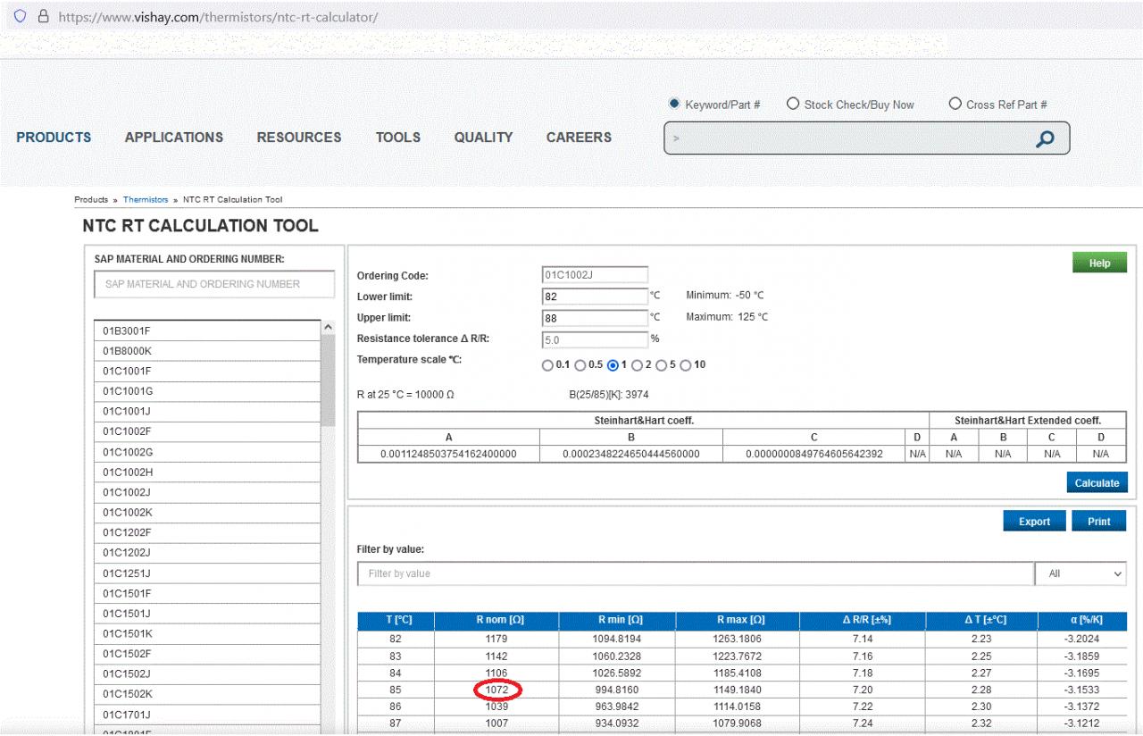The height and width of the screenshot is (736, 1143).
Task: Select part 01C1501J from list
Action: [x=207, y=614]
